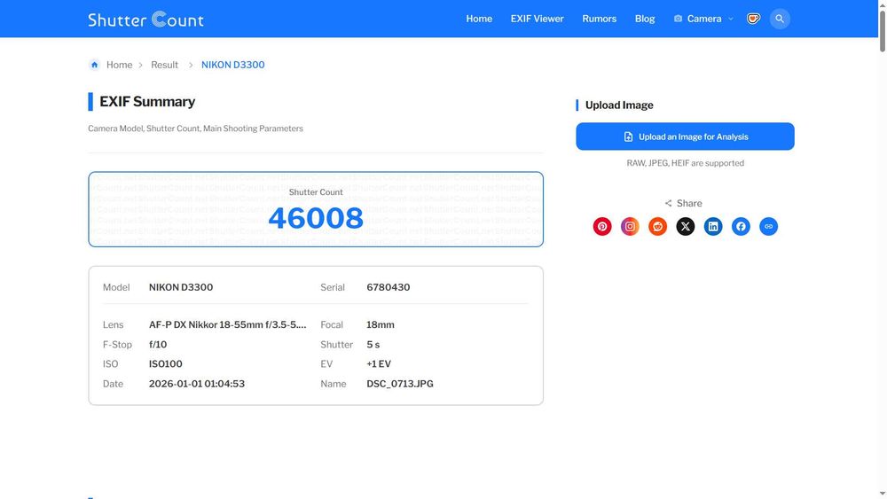Click the upload file icon in button
This screenshot has height=499, width=887.
click(628, 136)
